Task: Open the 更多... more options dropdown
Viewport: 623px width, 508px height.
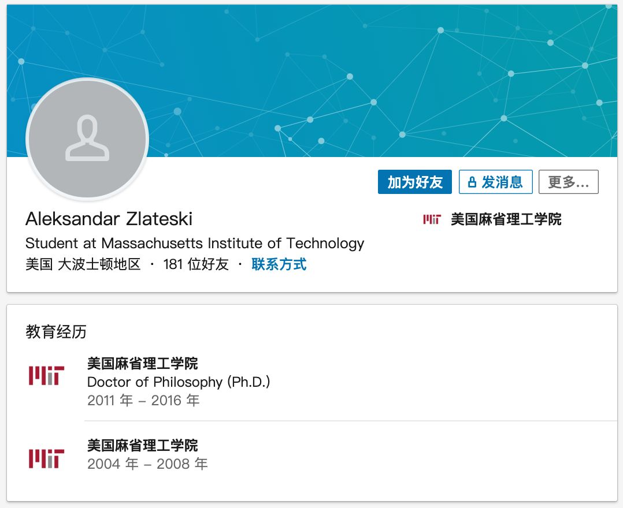Action: (x=568, y=182)
